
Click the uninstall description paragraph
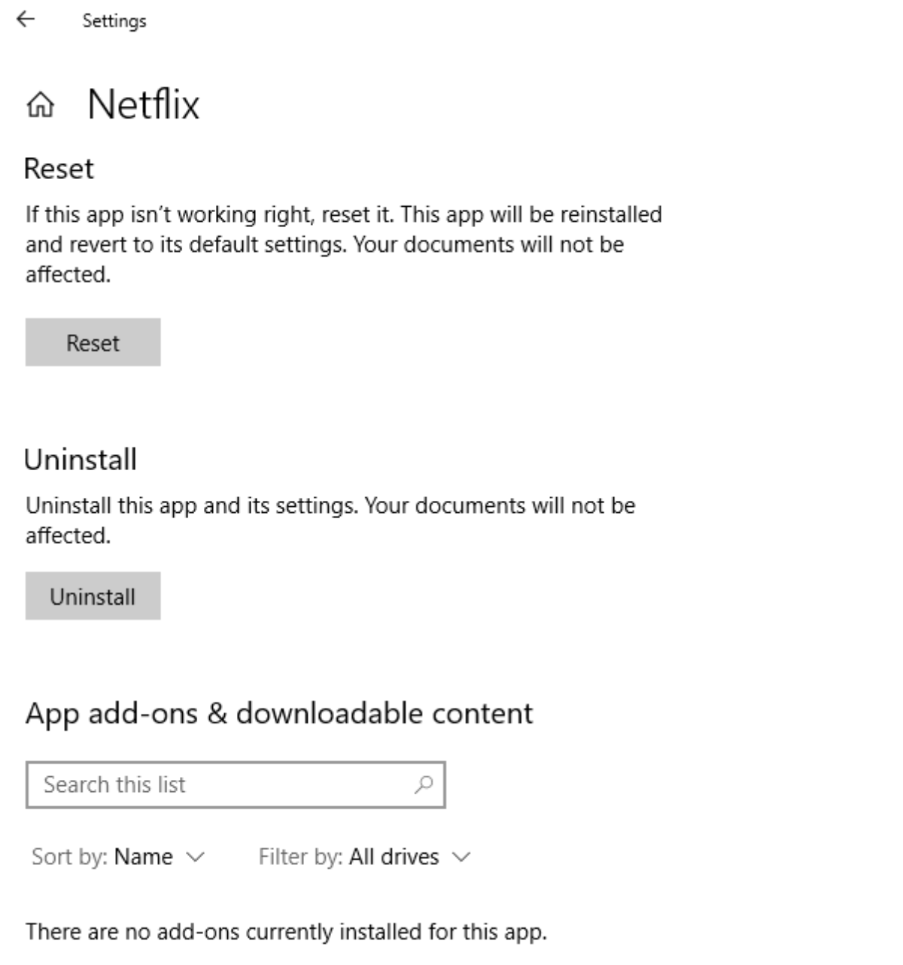[330, 520]
